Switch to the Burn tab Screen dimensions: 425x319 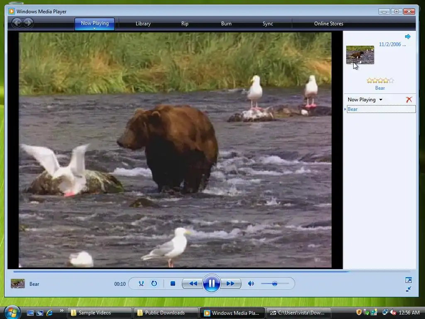[226, 24]
